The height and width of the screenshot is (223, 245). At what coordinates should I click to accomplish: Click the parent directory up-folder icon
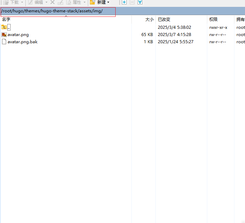pos(4,27)
